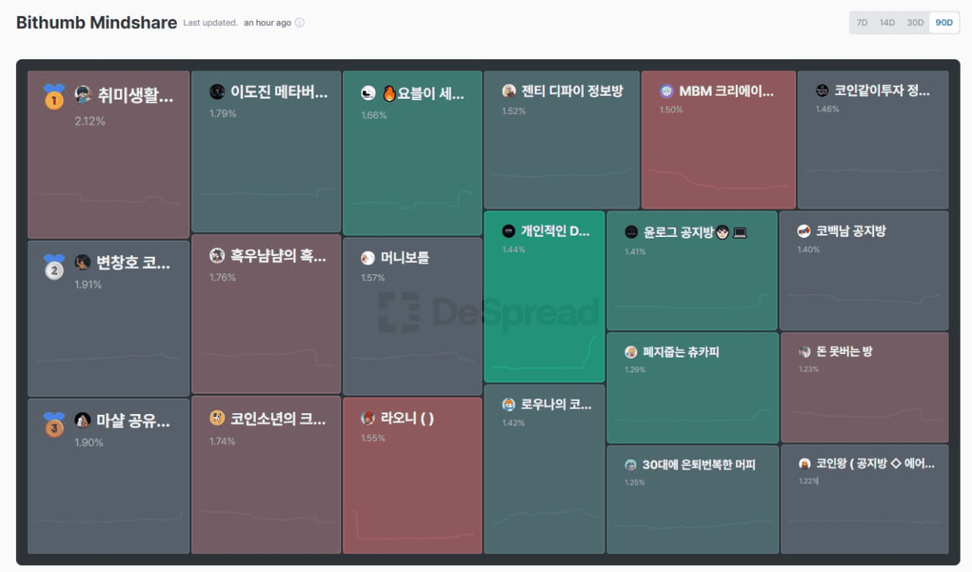
Task: Click the 코인같이투자 avatar
Action: (x=822, y=90)
